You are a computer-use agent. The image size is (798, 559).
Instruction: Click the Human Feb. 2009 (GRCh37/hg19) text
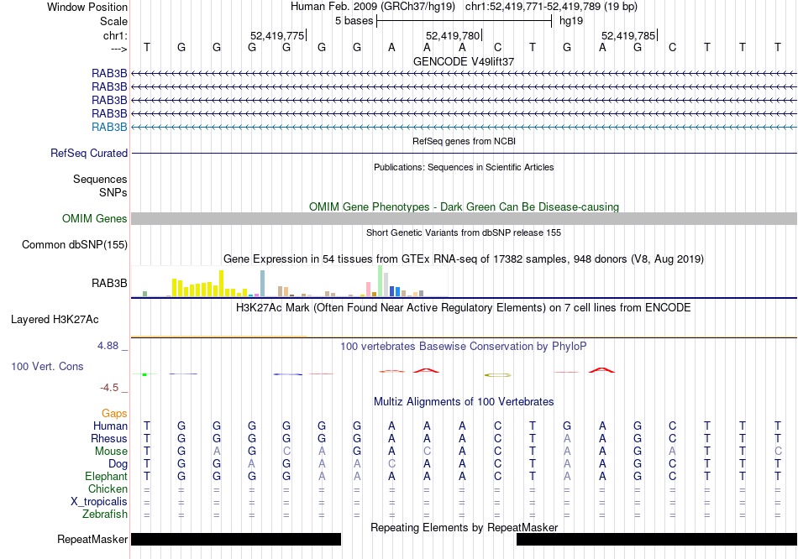(375, 7)
